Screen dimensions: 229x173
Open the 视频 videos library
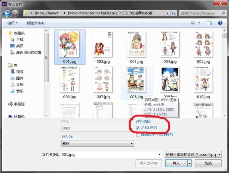point(17,72)
